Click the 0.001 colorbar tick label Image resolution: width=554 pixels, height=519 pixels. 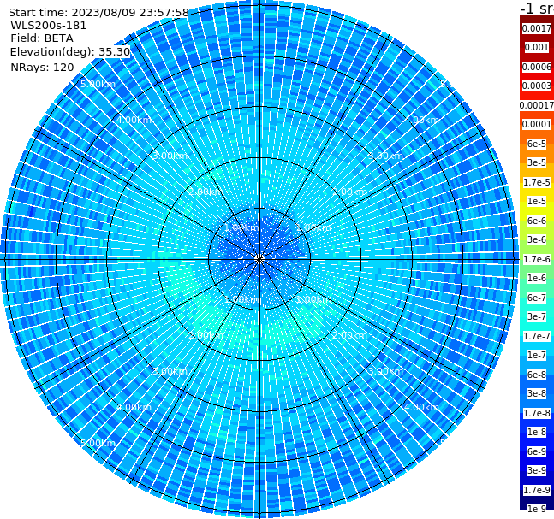point(537,47)
